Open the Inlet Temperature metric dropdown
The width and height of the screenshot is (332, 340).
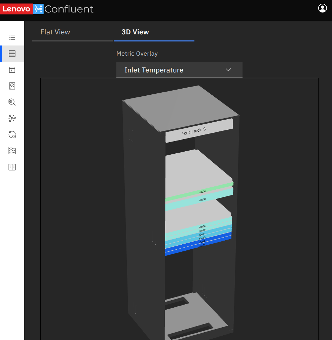[179, 70]
